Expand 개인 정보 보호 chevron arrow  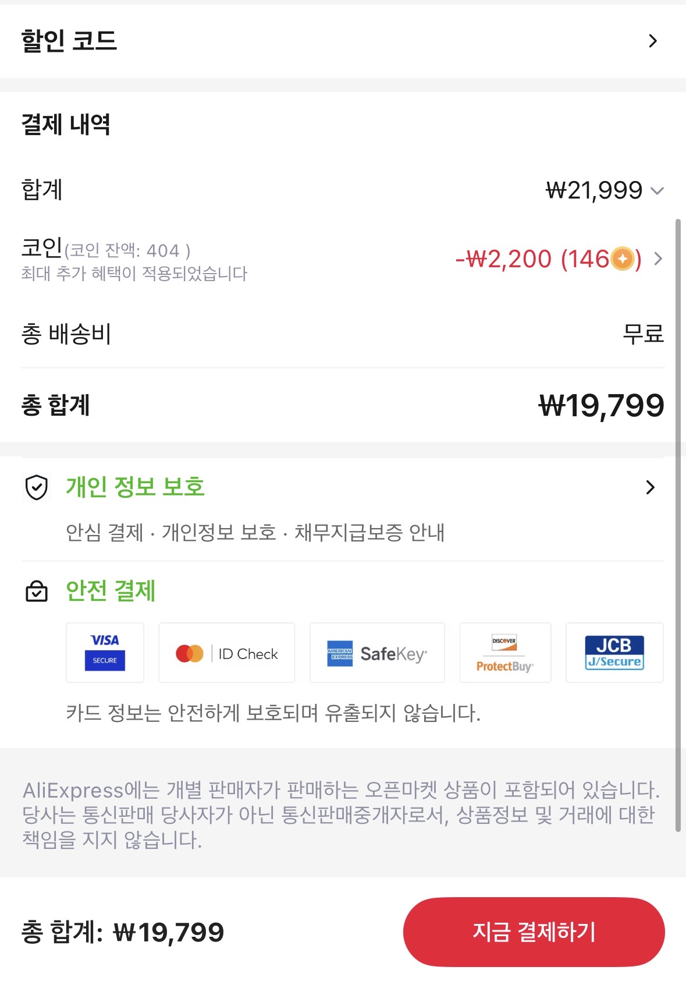651,487
